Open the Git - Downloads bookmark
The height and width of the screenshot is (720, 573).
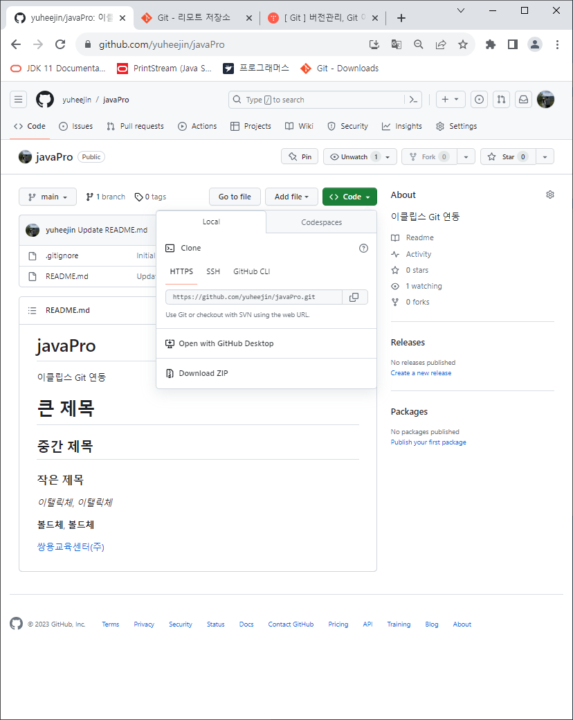tap(339, 69)
